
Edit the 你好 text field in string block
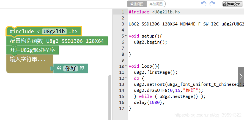[70, 68]
